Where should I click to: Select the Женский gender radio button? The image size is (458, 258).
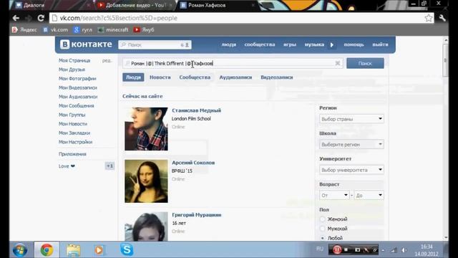[323, 219]
